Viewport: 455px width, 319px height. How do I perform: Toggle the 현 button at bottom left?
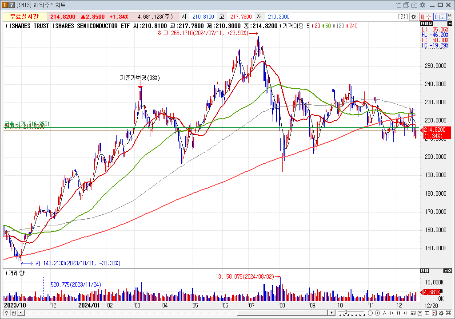[x=13, y=313]
